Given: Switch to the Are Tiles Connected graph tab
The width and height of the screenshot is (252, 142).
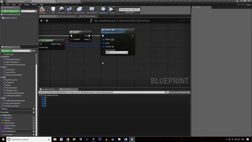Looking at the screenshot, I should pos(88,16).
